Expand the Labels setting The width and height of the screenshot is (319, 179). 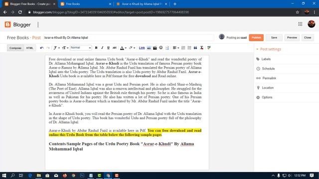[x=266, y=59]
